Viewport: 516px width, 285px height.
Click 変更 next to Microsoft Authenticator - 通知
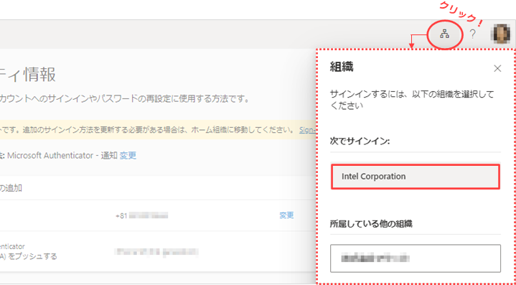(128, 155)
